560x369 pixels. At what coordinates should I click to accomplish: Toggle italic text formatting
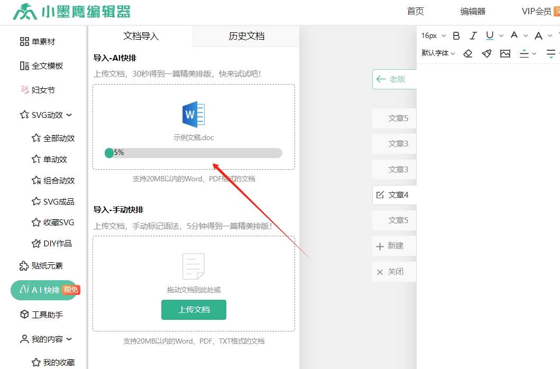click(x=473, y=36)
